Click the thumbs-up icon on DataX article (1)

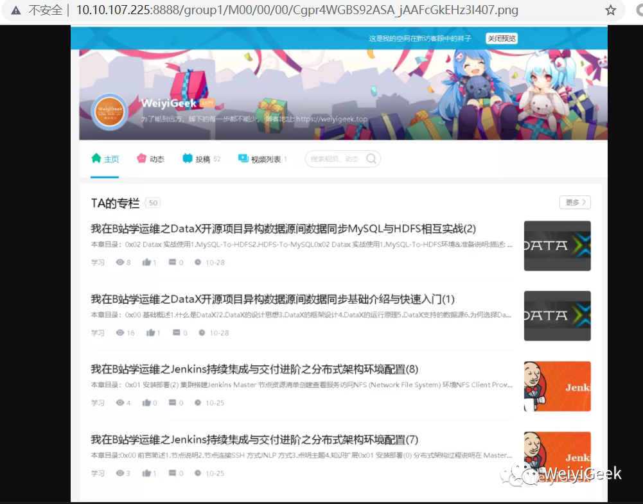tap(150, 333)
